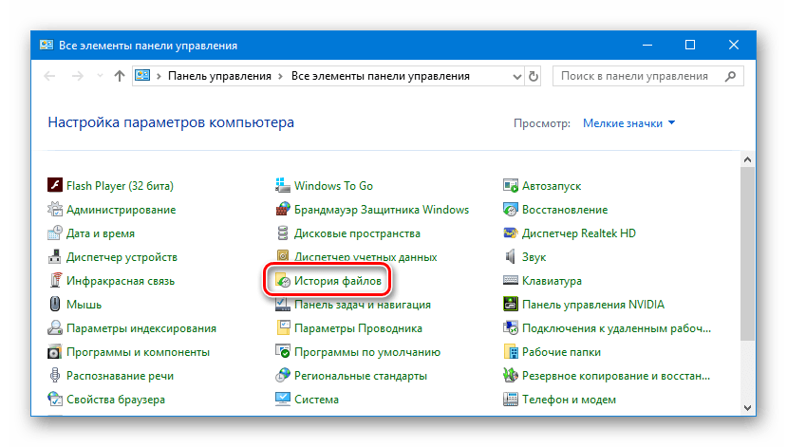Expand the chevron after Панель управления breadcrumb
Viewport: 787px width, 447px height.
point(281,76)
